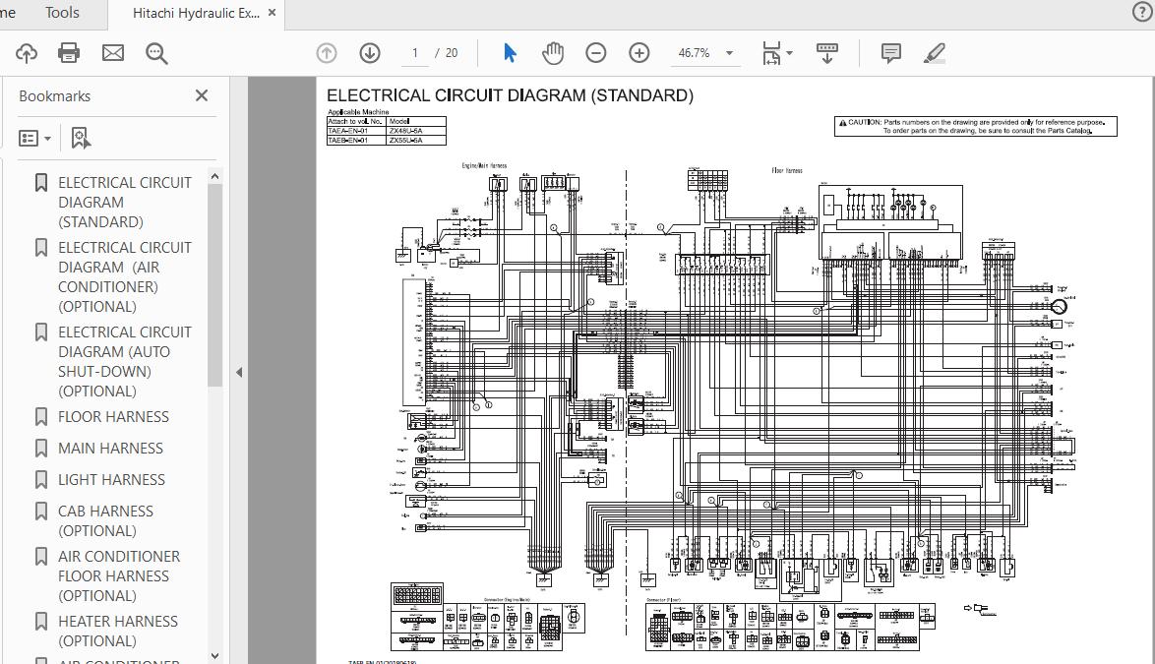Activate the hand pan tool
Viewport: 1155px width, 664px height.
(x=553, y=53)
